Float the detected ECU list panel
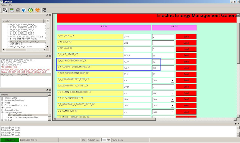This screenshot has height=143, width=240. coord(47,56)
